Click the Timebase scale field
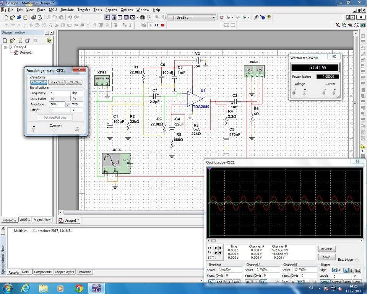Image resolution: width=367 pixels, height=294 pixels. pyautogui.click(x=229, y=269)
